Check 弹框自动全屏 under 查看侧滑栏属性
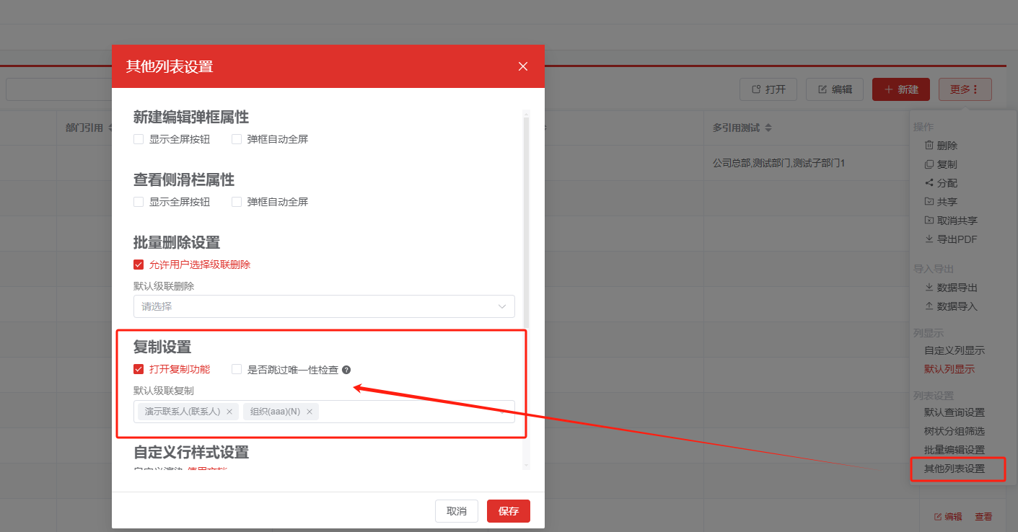 [x=237, y=202]
